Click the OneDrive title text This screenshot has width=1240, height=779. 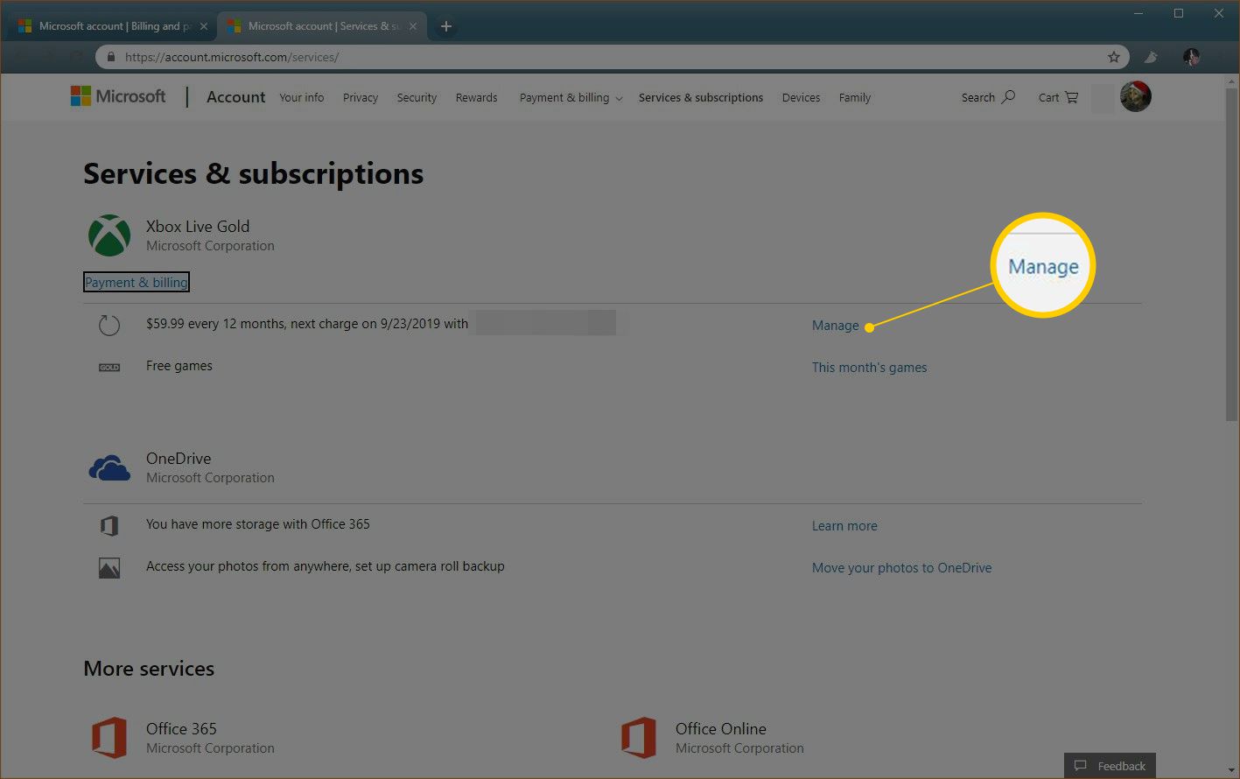179,459
